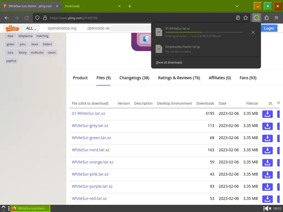Click the browser Back arrow
Viewport: 283px width, 212px height.
point(7,18)
